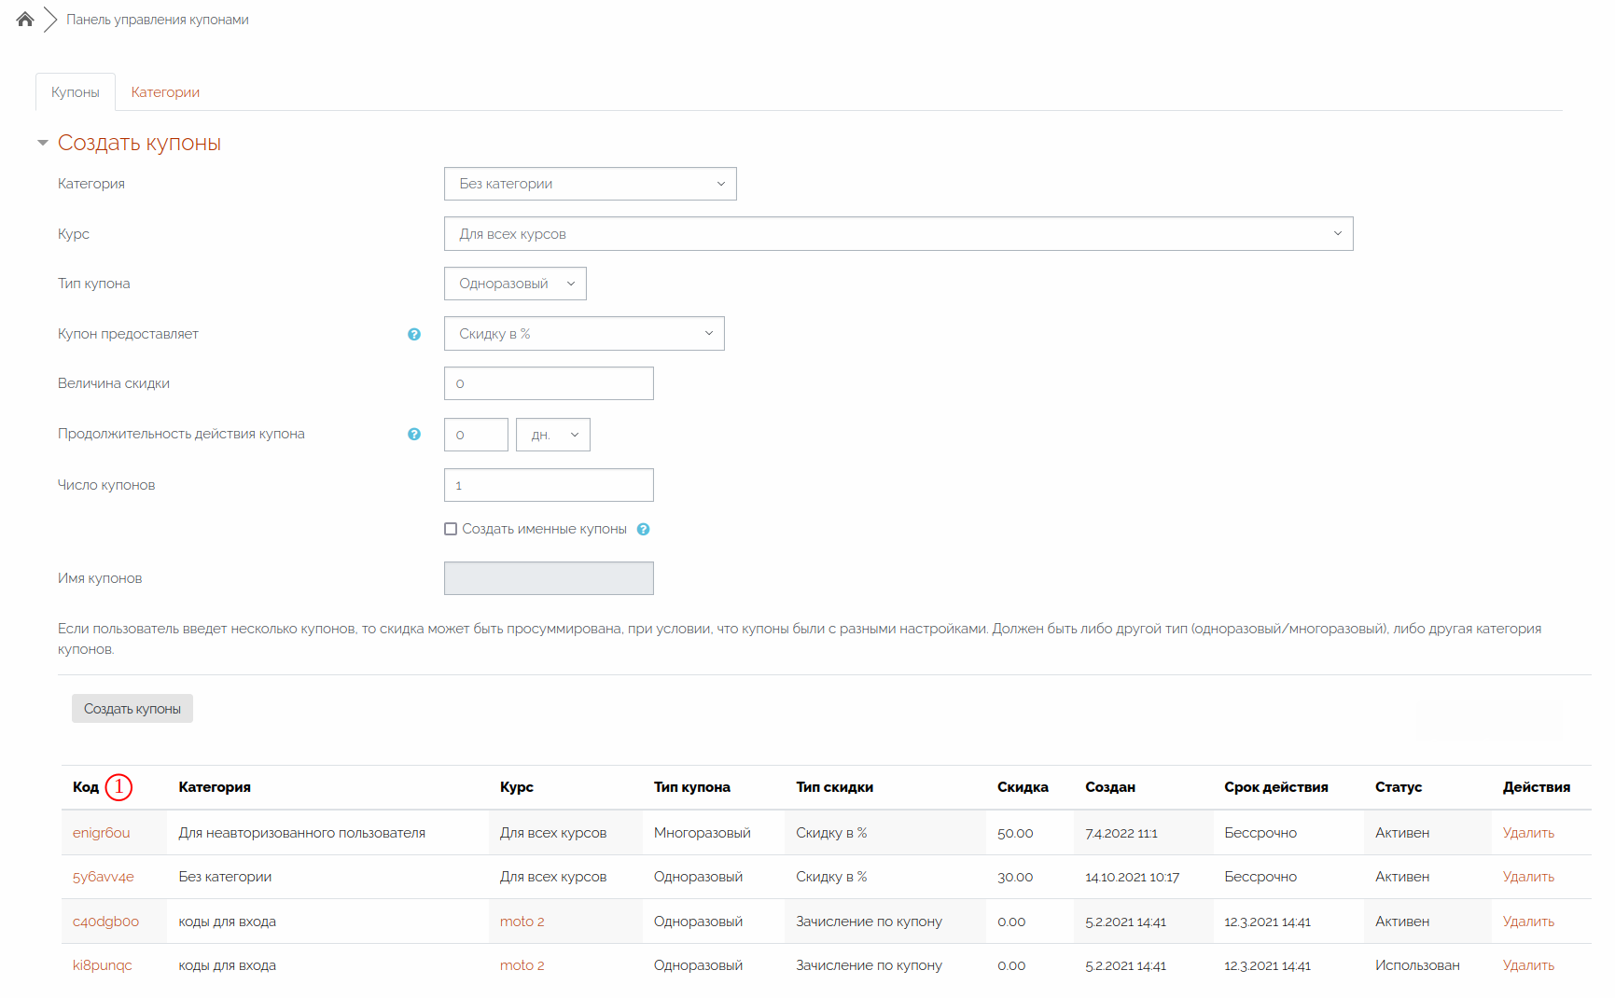Open the duration unit 'дн.' dropdown
Image resolution: width=1615 pixels, height=998 pixels.
pos(553,435)
